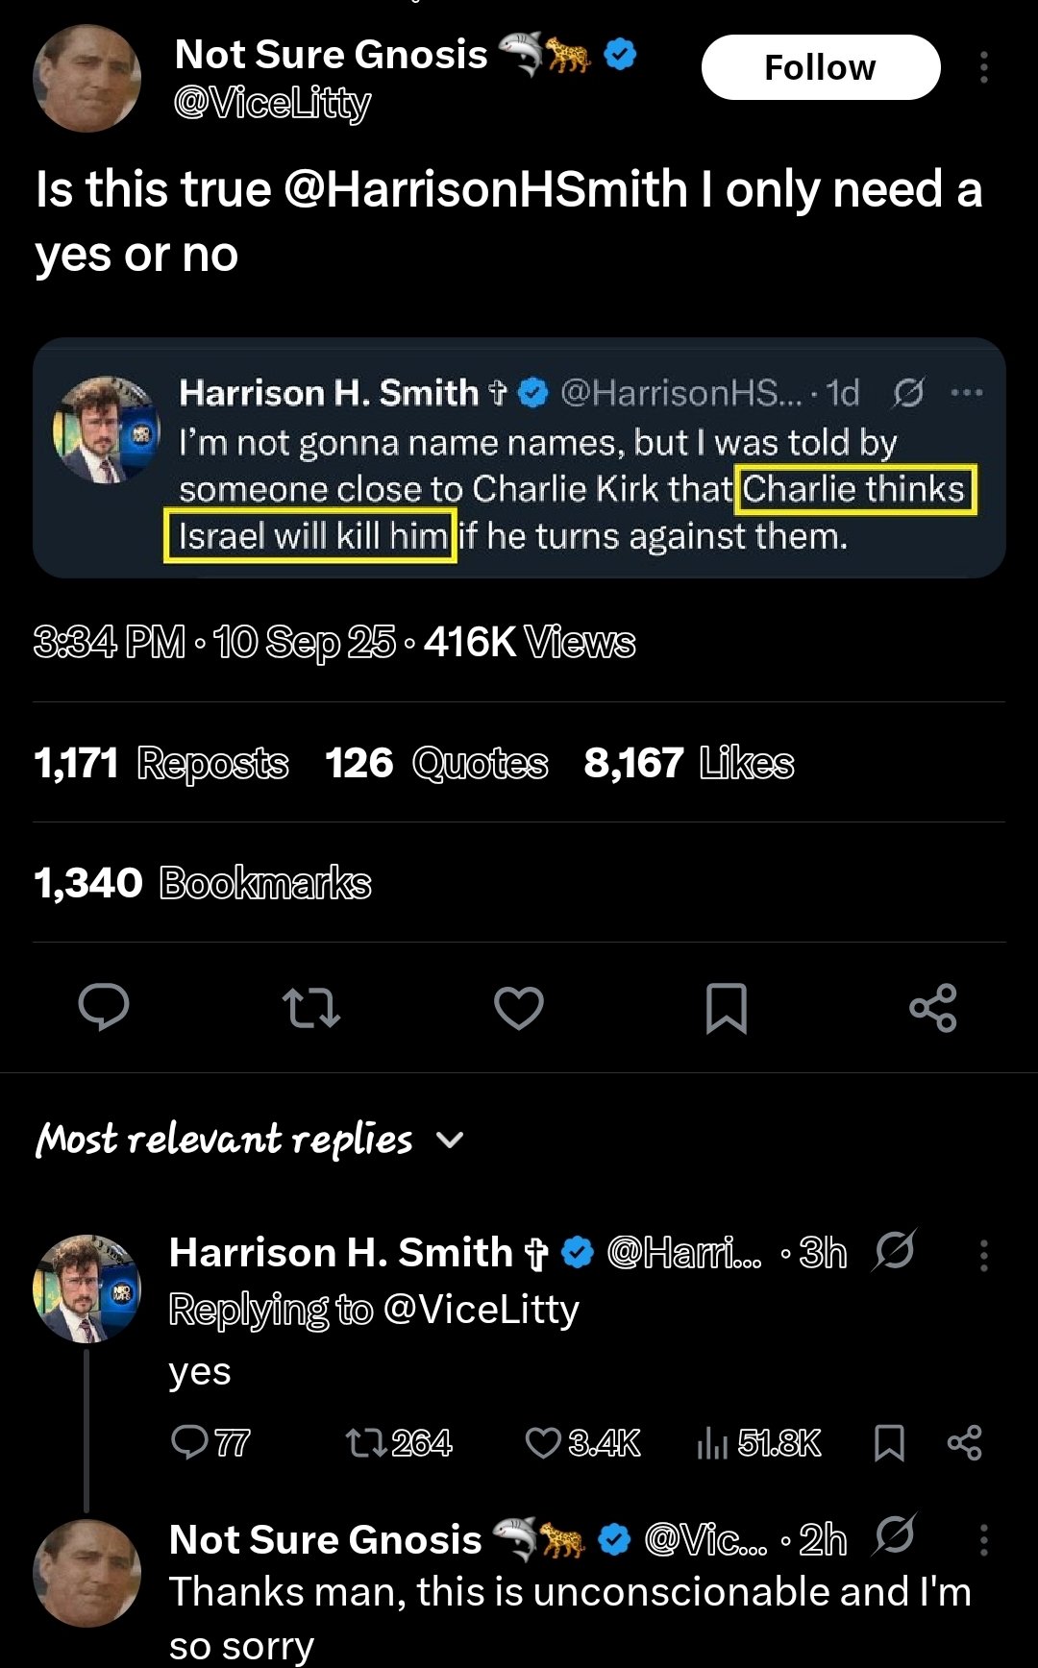View the 126 Quotes list
This screenshot has width=1038, height=1668.
436,763
